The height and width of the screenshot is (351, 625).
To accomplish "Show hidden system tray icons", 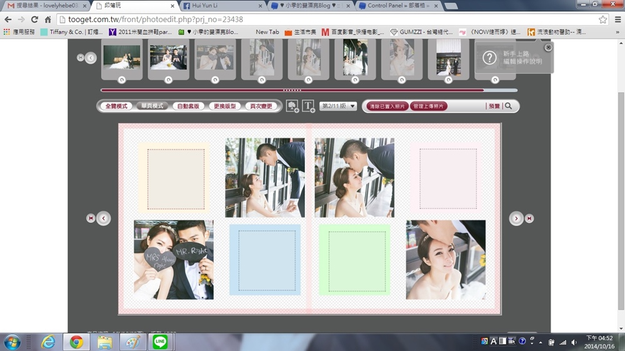I will coord(541,342).
